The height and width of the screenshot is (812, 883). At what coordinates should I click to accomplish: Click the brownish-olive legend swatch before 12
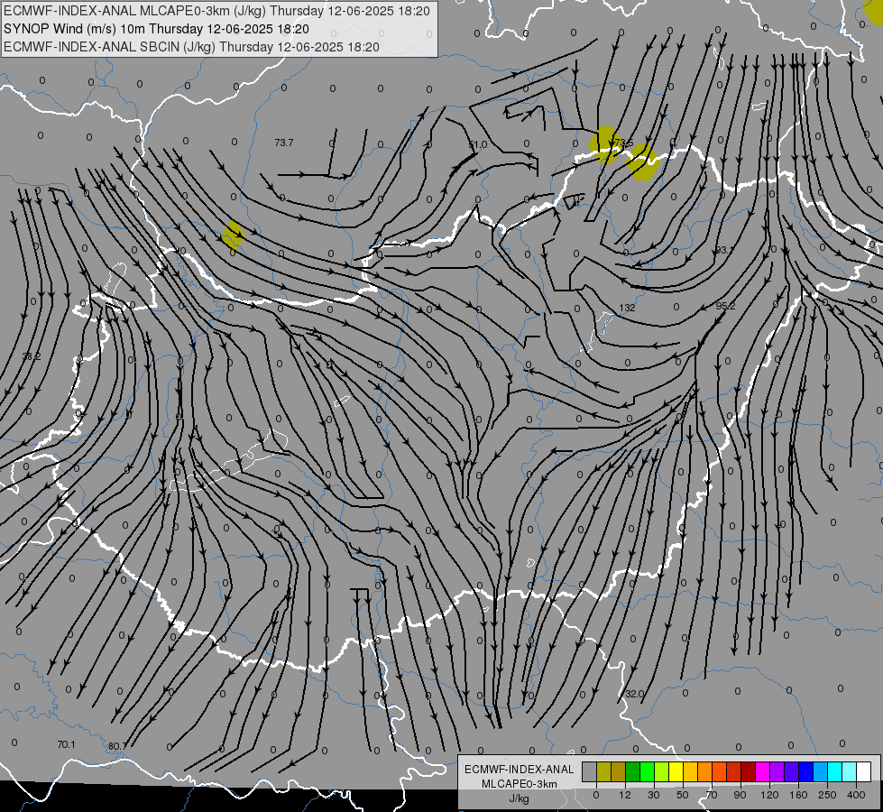coord(619,772)
